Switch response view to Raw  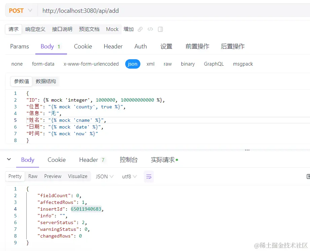click(x=33, y=176)
